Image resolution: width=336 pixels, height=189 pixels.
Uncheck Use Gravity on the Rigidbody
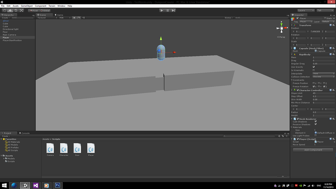coord(314,67)
